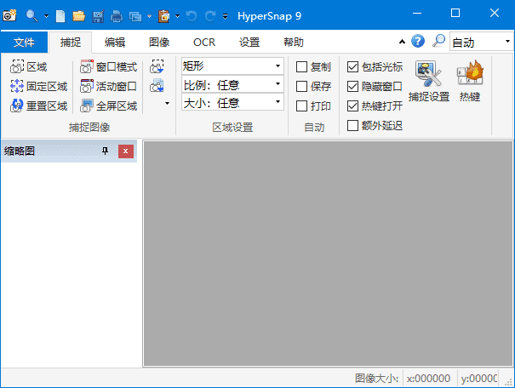Enable the 复制 auto-copy checkbox
Screen dimensions: 515x388
(301, 66)
